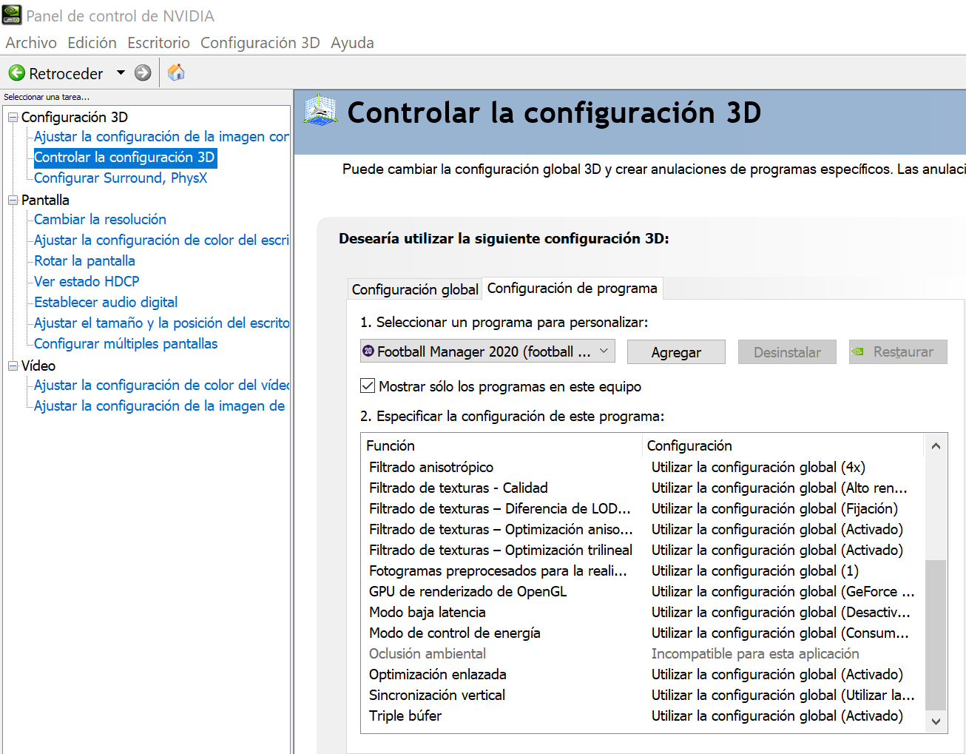Open the Retroceder history dropdown arrow

(121, 73)
